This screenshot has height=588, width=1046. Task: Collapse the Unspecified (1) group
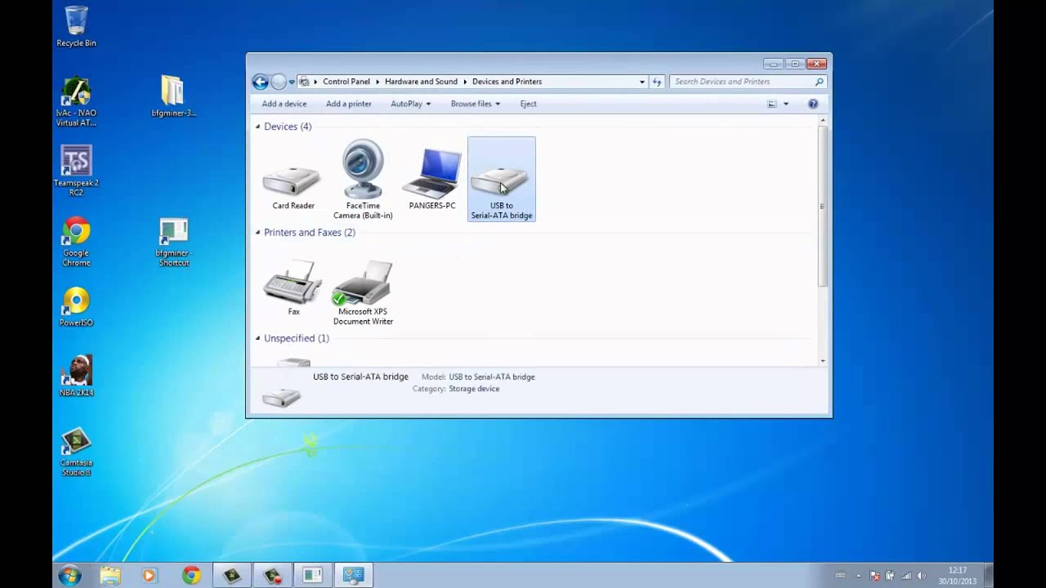click(257, 338)
